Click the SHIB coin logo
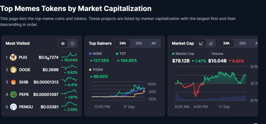The height and width of the screenshot is (124, 266). [x=13, y=82]
